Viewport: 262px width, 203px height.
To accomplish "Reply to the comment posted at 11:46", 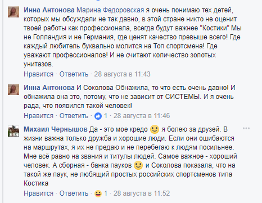I will (74, 116).
